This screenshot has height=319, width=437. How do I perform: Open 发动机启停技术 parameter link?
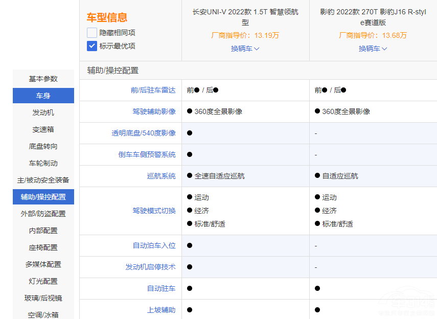pos(150,267)
